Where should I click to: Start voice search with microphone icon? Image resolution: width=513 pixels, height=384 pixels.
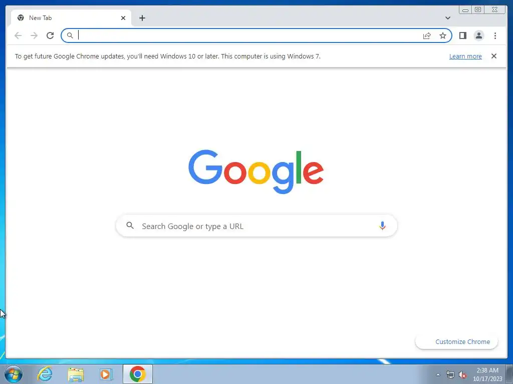382,225
